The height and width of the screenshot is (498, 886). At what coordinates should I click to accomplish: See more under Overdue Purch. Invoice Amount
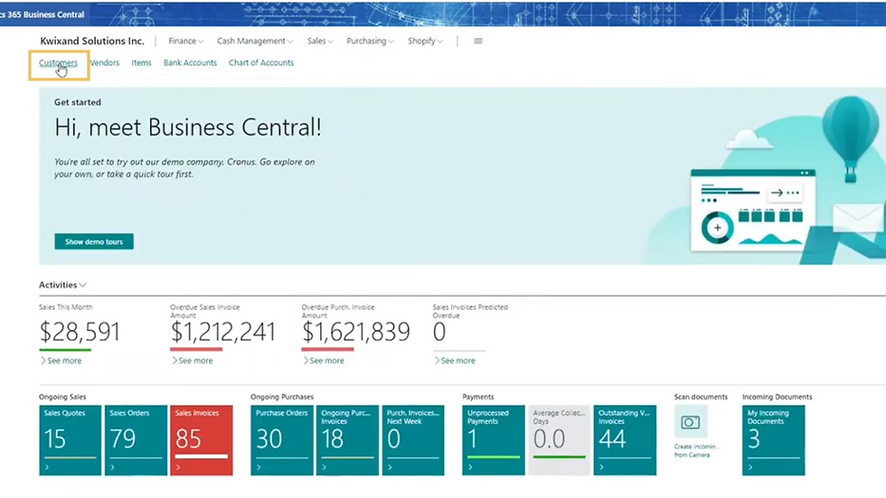tap(324, 361)
